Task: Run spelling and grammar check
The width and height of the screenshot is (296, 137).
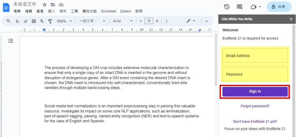Action: [x=42, y=21]
